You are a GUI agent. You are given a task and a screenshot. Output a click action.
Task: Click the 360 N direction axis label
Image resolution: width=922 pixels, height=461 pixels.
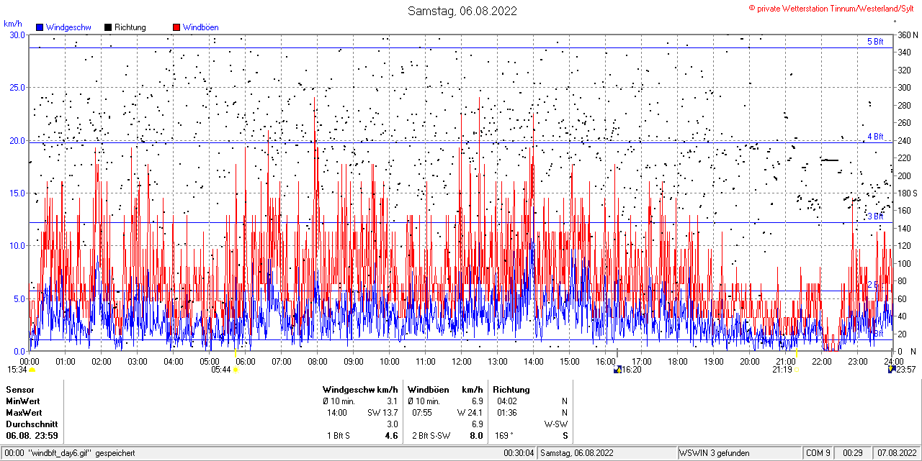pyautogui.click(x=908, y=35)
